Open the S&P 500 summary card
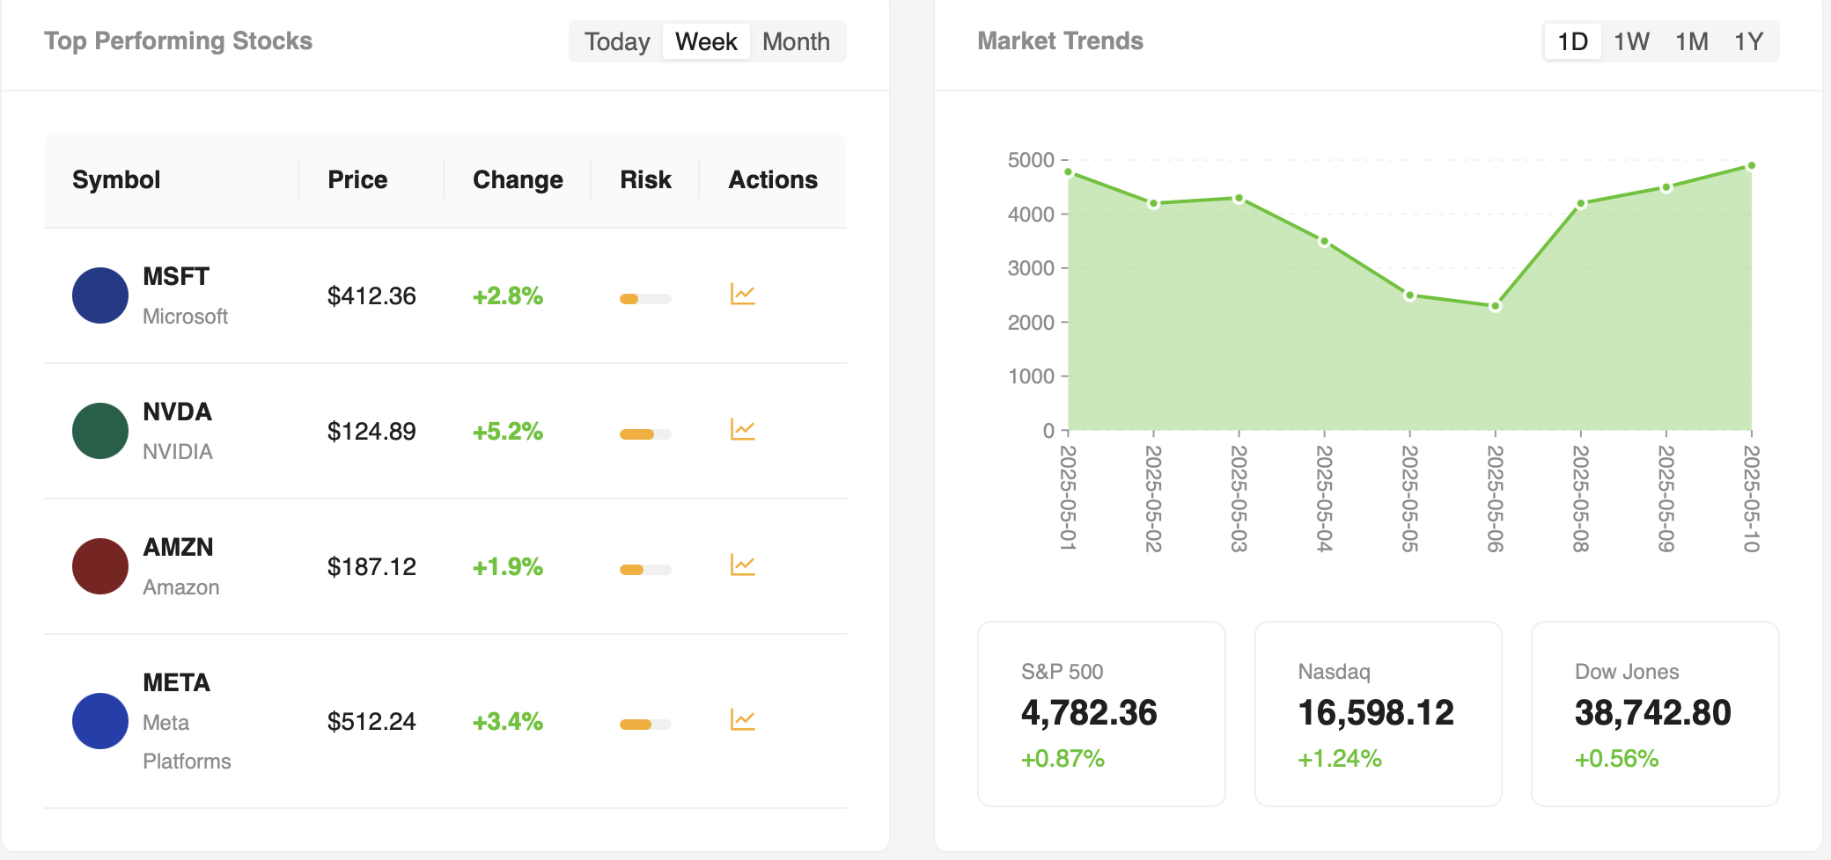 click(1100, 714)
